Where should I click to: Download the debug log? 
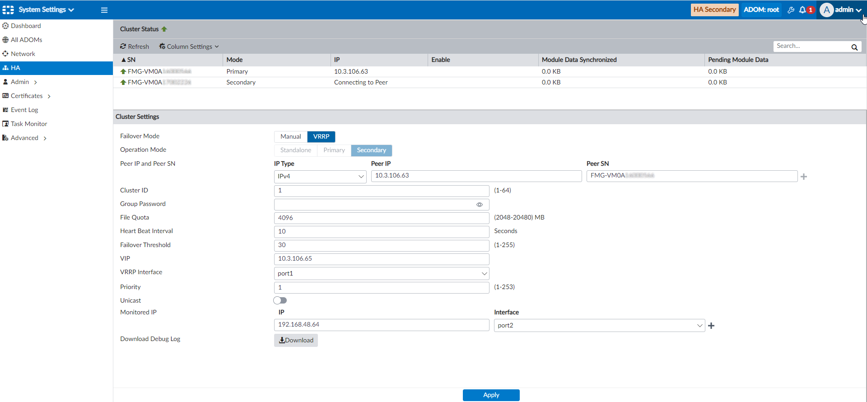click(x=296, y=340)
